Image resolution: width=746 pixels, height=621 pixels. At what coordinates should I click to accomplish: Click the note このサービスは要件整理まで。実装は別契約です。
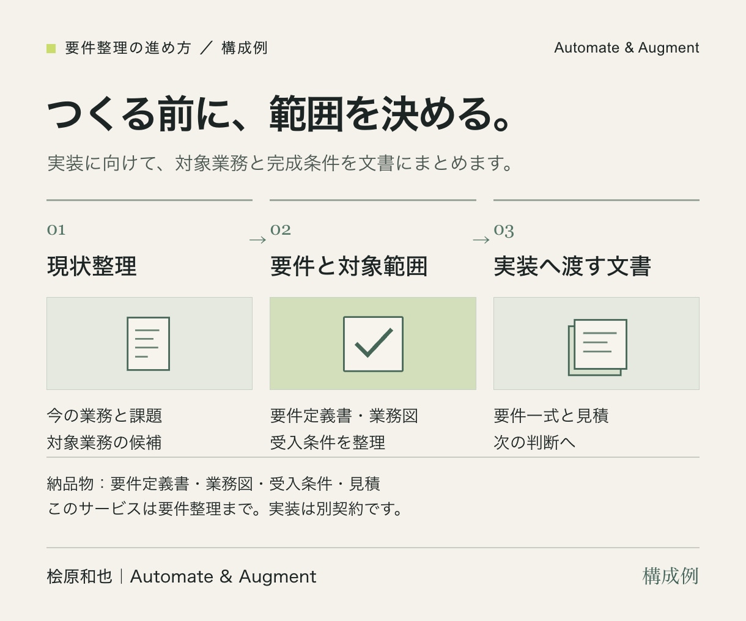click(x=226, y=509)
